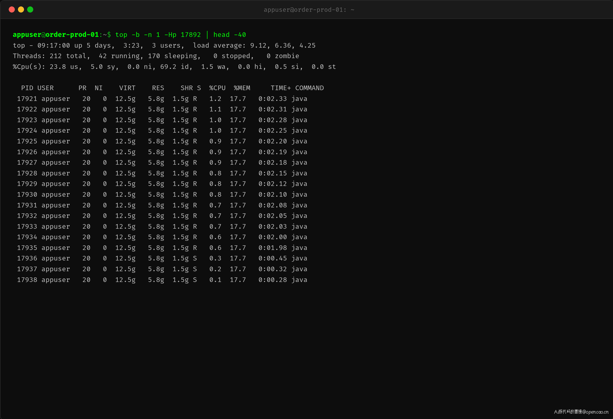
Task: Click thread PID 17938
Action: (x=27, y=280)
